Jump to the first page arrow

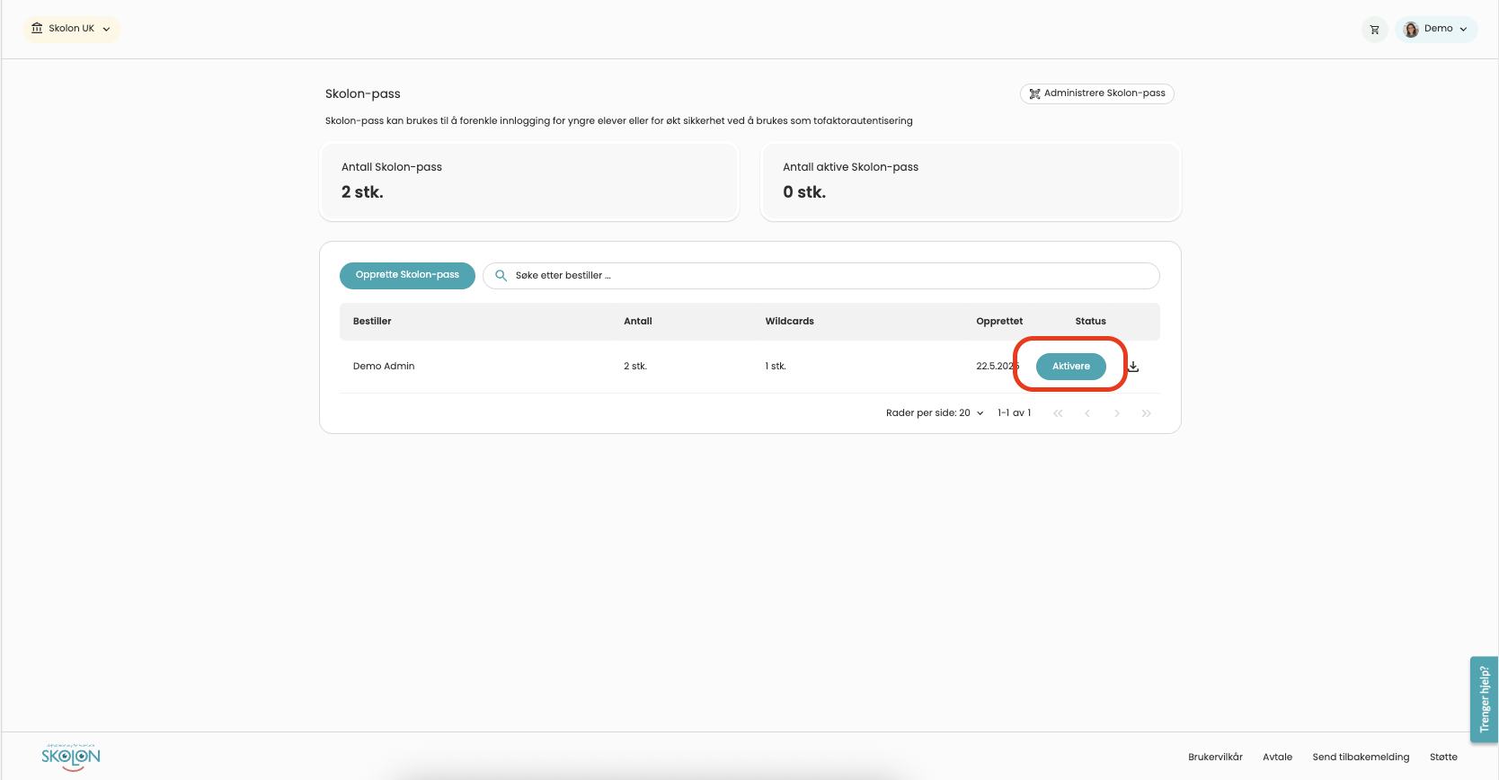click(x=1058, y=413)
